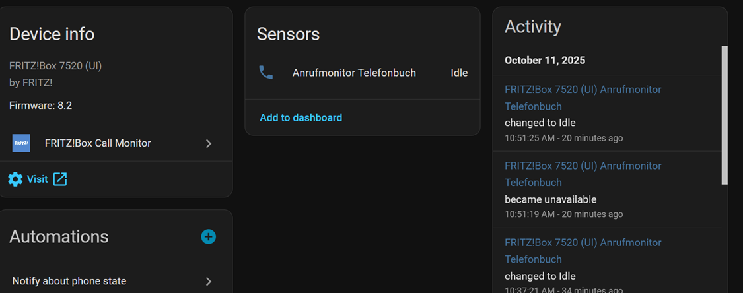Screen dimensions: 743x293
Task: Click the external link icon beside Visit
Action: point(60,179)
